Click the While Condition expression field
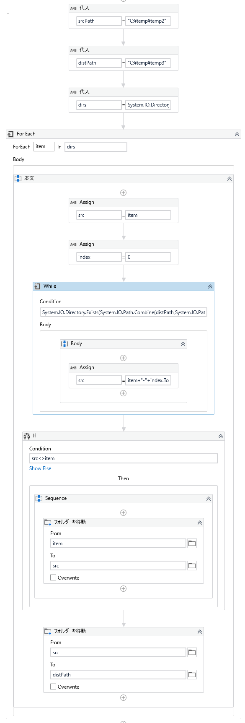This screenshot has width=245, height=723. (x=124, y=312)
